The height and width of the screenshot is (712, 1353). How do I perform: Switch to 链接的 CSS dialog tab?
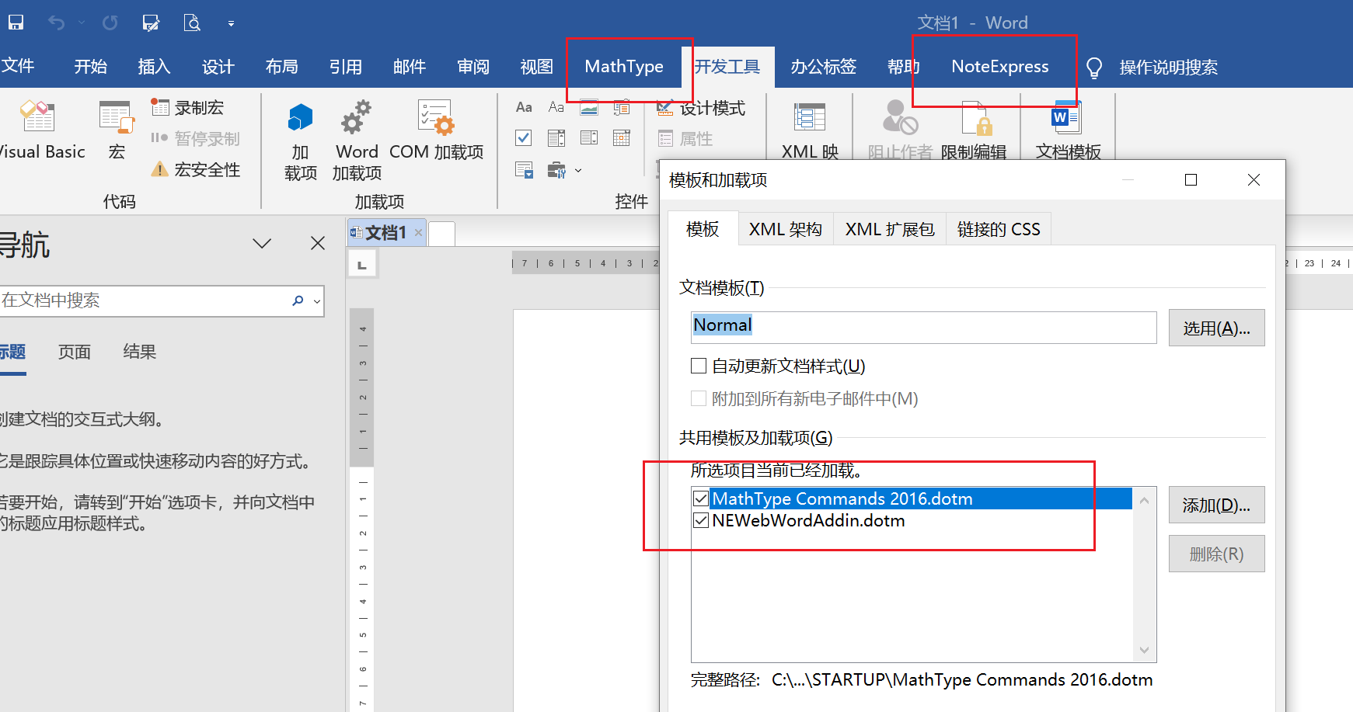(998, 229)
